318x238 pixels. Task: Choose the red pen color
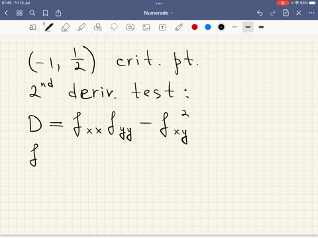coord(195,27)
